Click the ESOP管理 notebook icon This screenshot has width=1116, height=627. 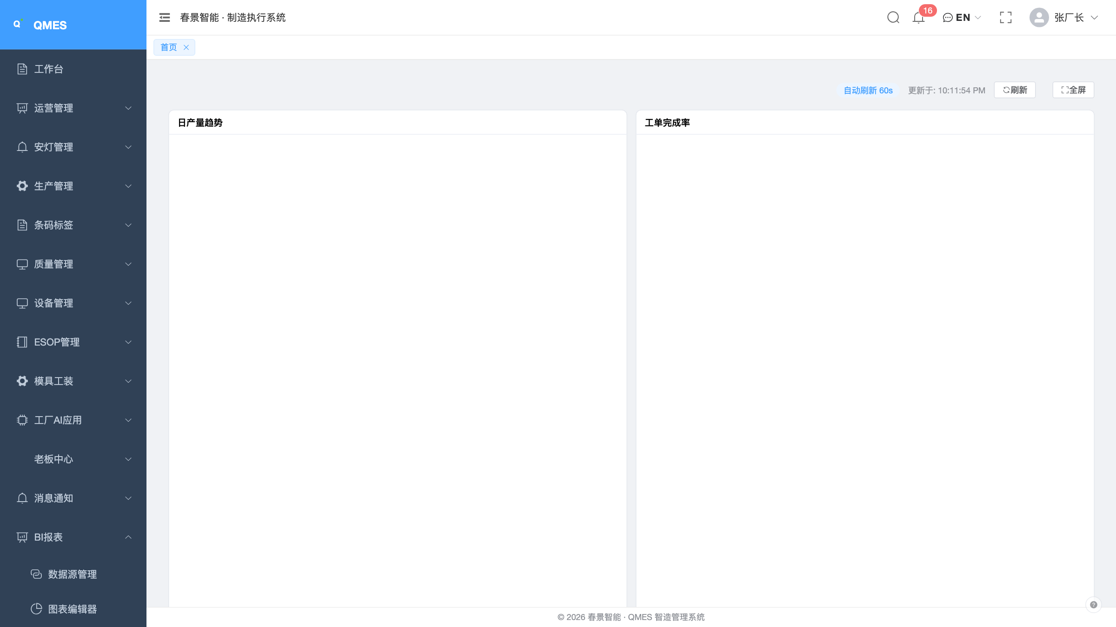pos(22,342)
